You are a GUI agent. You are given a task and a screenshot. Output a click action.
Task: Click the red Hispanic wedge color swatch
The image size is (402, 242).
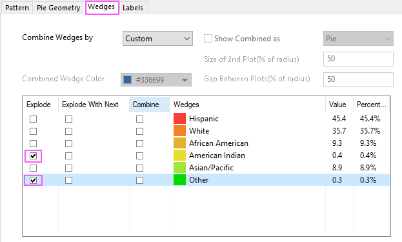(x=179, y=119)
